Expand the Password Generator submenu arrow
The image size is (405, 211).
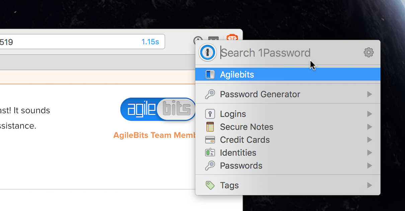click(x=370, y=94)
